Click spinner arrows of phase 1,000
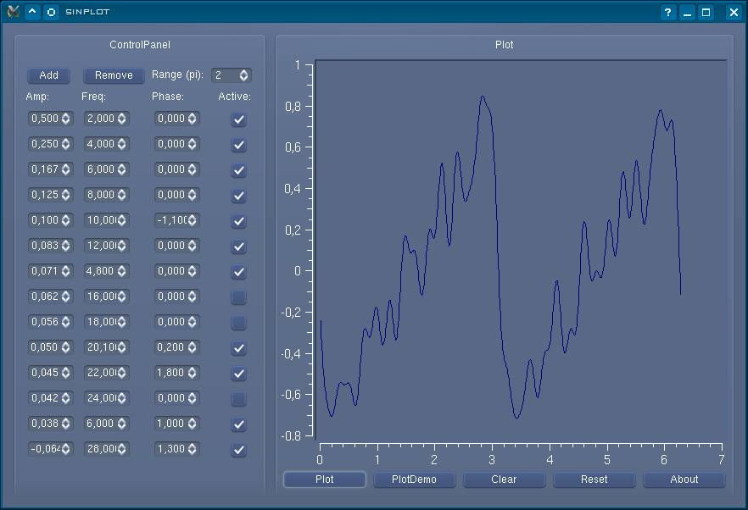The width and height of the screenshot is (748, 510). [192, 424]
